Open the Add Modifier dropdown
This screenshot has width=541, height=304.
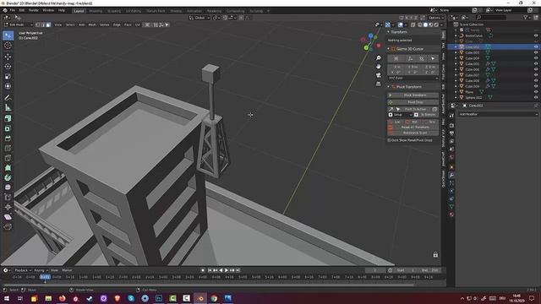pos(498,114)
